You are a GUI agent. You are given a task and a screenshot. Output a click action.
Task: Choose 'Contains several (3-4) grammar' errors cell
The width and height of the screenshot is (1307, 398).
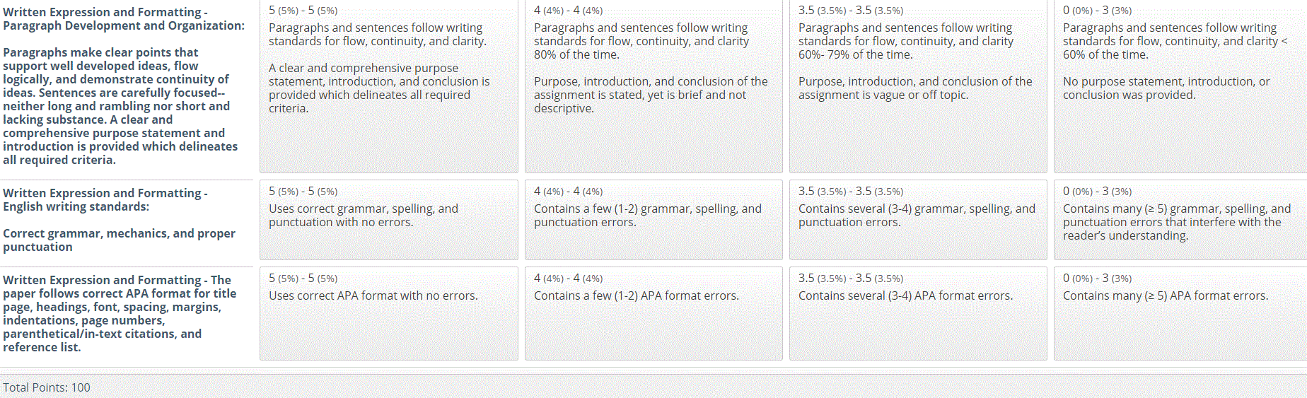tap(918, 220)
